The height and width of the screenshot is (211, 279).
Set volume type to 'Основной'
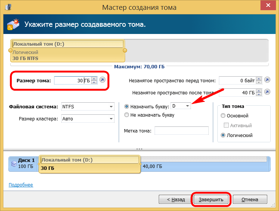point(223,116)
